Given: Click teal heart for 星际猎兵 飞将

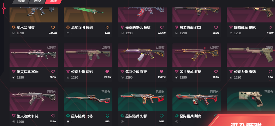Looking at the screenshot, I should [107, 116].
